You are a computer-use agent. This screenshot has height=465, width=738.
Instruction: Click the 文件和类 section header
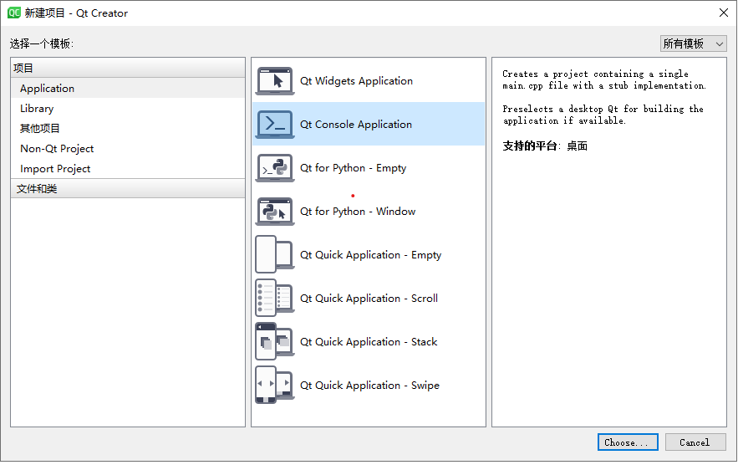pyautogui.click(x=128, y=188)
